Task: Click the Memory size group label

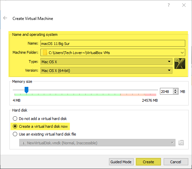Action: click(x=22, y=81)
